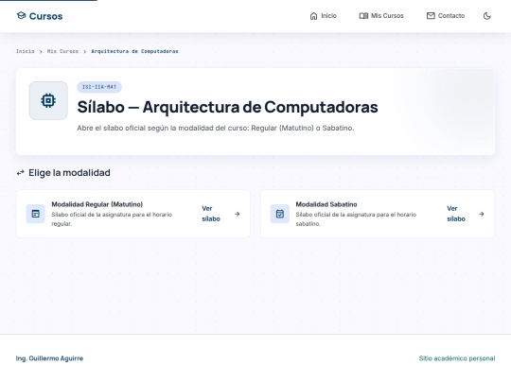Click the CPU chip icon in the header card
This screenshot has width=511, height=383.
click(x=48, y=100)
